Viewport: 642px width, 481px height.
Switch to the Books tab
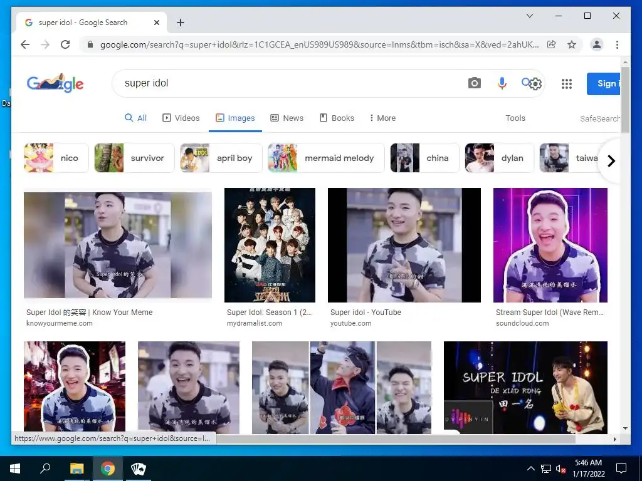pyautogui.click(x=337, y=118)
